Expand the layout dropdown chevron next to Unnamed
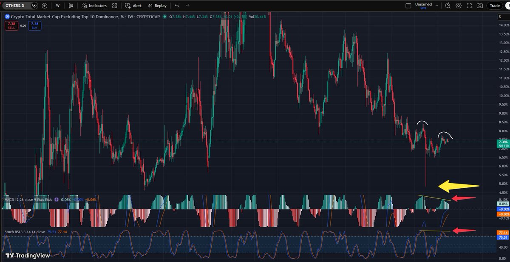This screenshot has height=262, width=510. (x=436, y=6)
